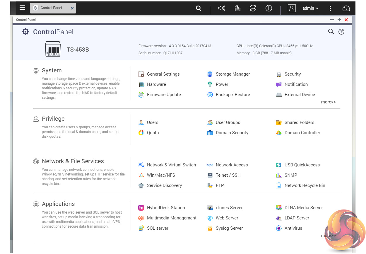Open the Storage Manager icon
The width and height of the screenshot is (366, 254).
coord(210,74)
